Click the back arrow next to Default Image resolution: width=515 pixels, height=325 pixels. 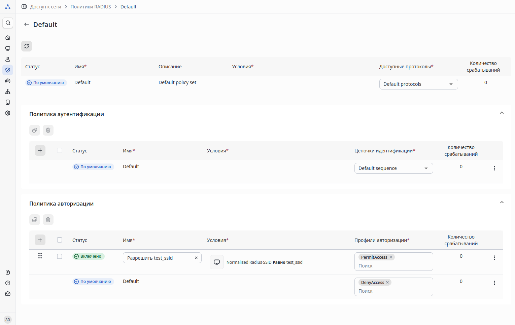pos(27,25)
